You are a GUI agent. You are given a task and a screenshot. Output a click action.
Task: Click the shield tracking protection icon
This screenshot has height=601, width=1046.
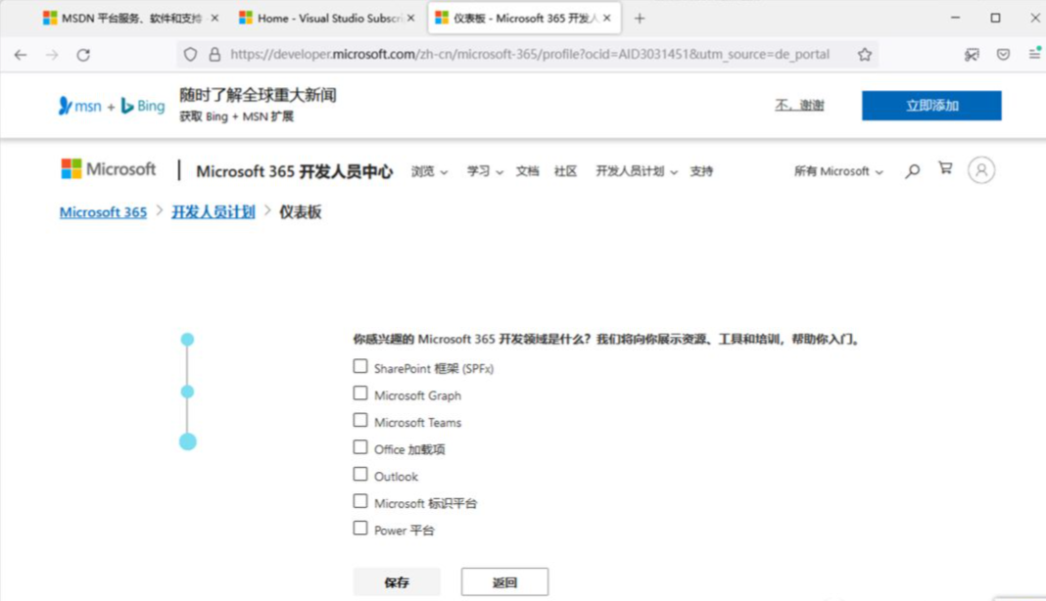191,55
